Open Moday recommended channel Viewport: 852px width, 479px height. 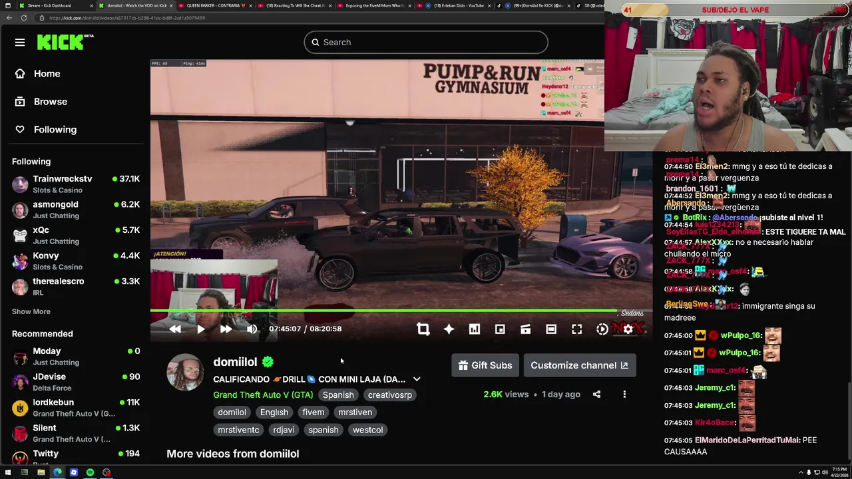coord(75,357)
